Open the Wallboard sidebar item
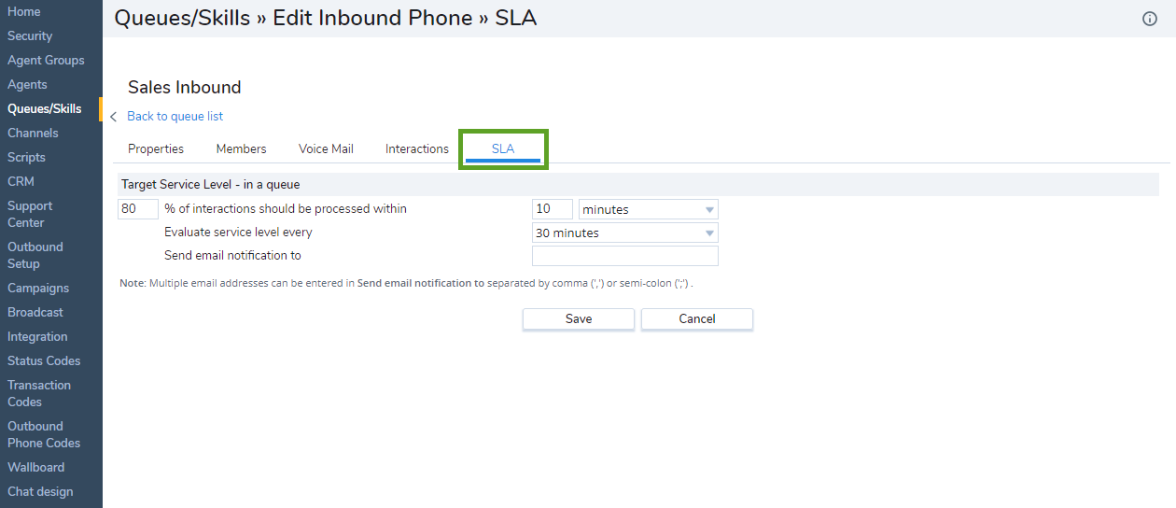The height and width of the screenshot is (508, 1176). click(36, 467)
